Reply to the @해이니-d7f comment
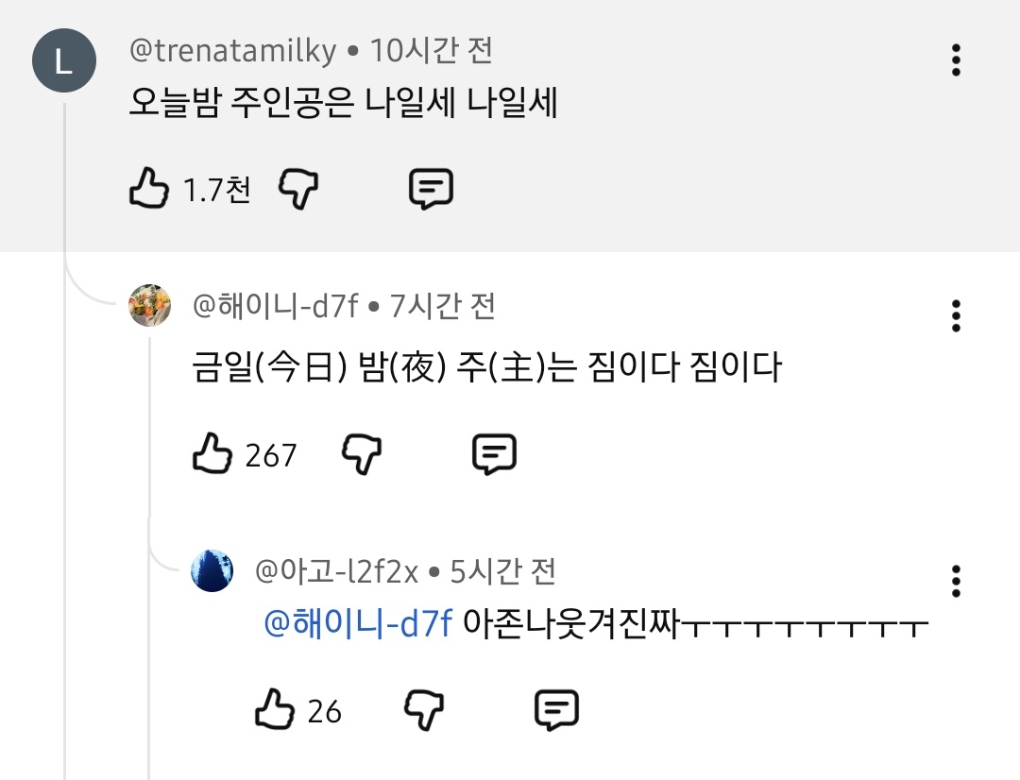This screenshot has height=780, width=1020. coord(494,455)
